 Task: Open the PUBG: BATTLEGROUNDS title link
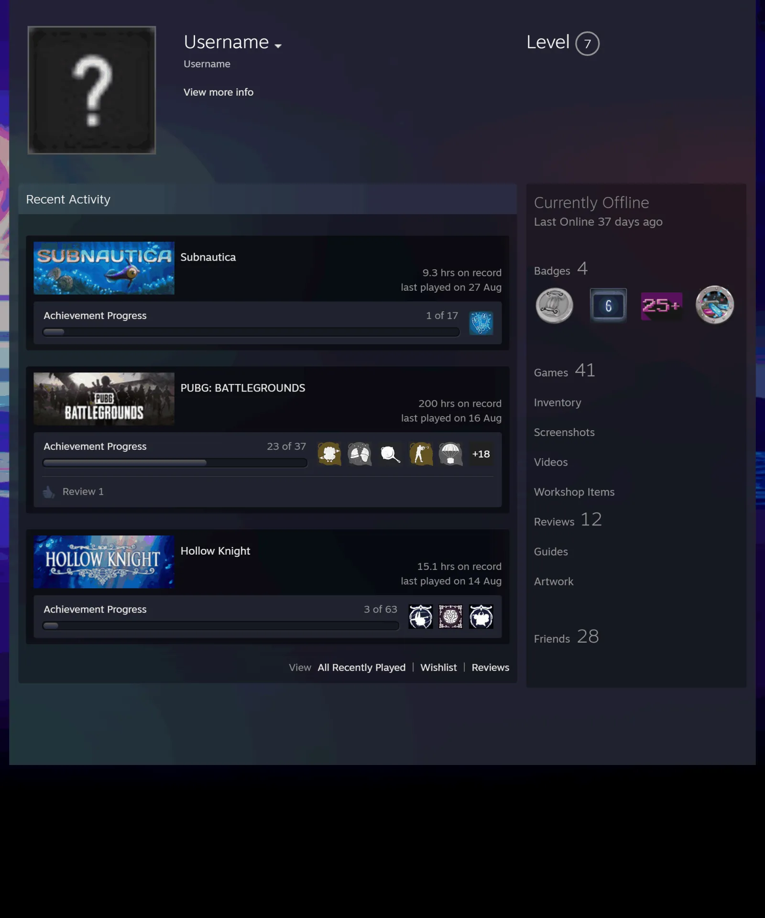pos(243,388)
